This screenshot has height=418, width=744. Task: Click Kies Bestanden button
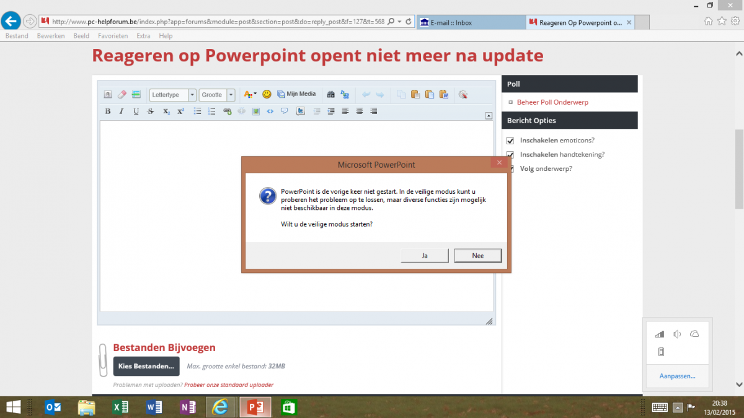[146, 366]
